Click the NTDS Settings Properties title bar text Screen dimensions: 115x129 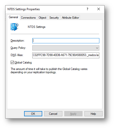pyautogui.click(x=24, y=9)
